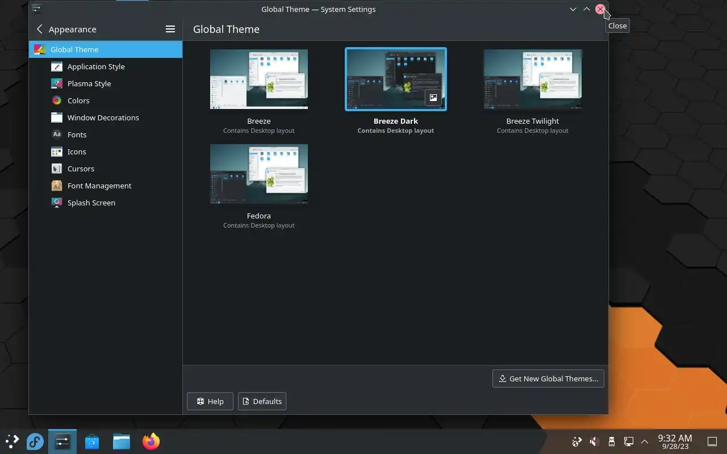Click System Settings taskbar icon

(x=62, y=442)
